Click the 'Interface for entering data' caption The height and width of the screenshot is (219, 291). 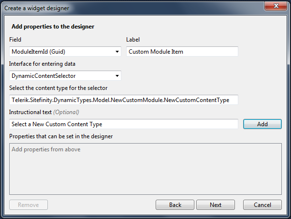[x=42, y=64]
